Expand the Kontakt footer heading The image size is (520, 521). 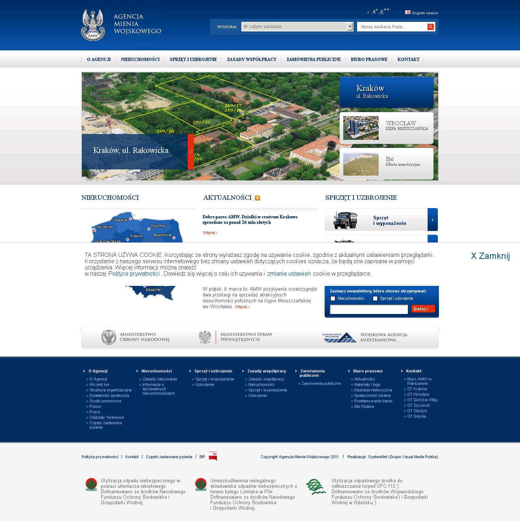coord(414,371)
